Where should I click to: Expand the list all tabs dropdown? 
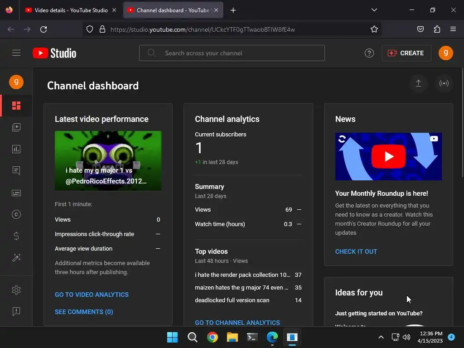(x=374, y=10)
